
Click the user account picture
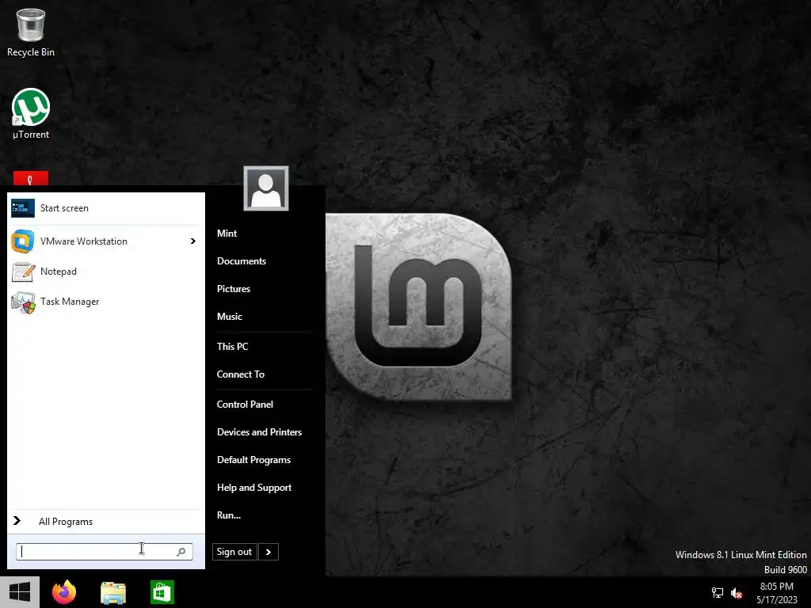coord(266,188)
